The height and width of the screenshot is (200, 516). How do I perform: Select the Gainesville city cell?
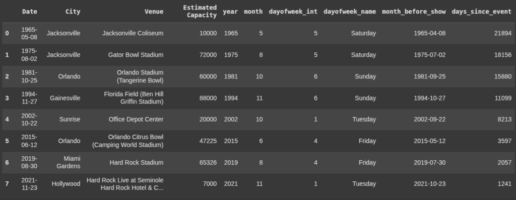pos(65,98)
